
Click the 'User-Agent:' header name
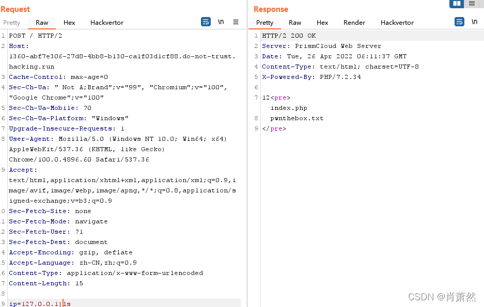(31, 139)
